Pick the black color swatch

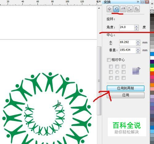click(x=152, y=15)
